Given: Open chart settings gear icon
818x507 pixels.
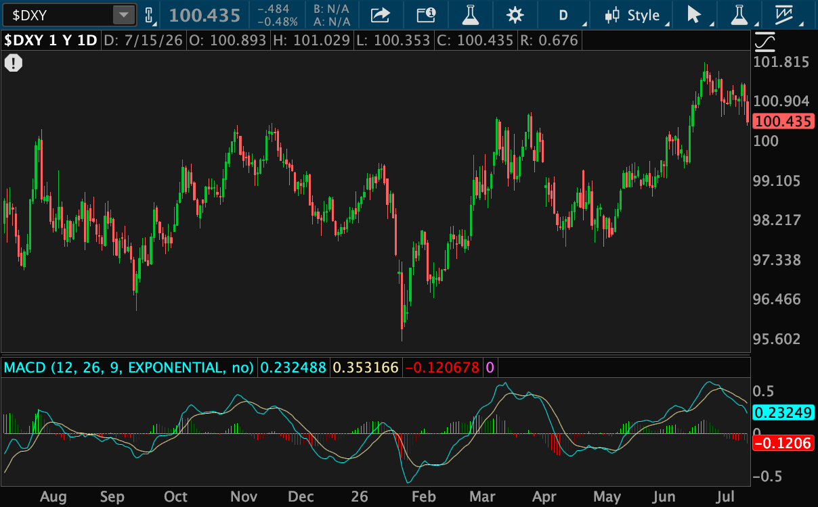Looking at the screenshot, I should tap(515, 15).
